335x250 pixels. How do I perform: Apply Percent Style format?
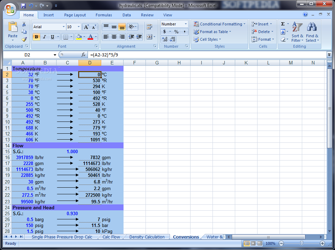pos(176,32)
